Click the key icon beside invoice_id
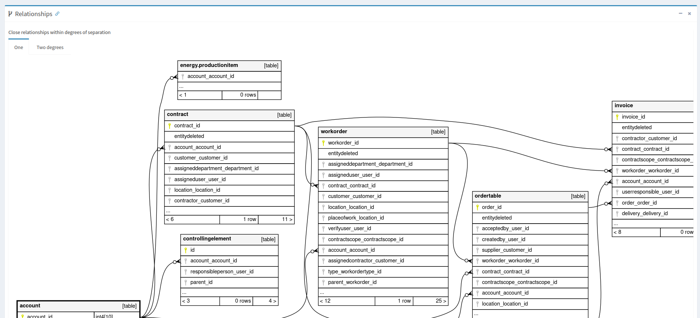This screenshot has height=318, width=700. 617,117
